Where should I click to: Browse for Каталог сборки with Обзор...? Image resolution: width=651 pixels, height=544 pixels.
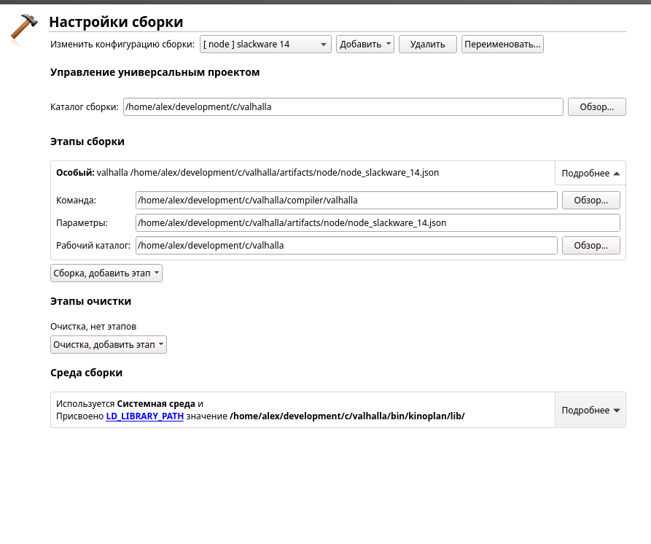tap(596, 106)
